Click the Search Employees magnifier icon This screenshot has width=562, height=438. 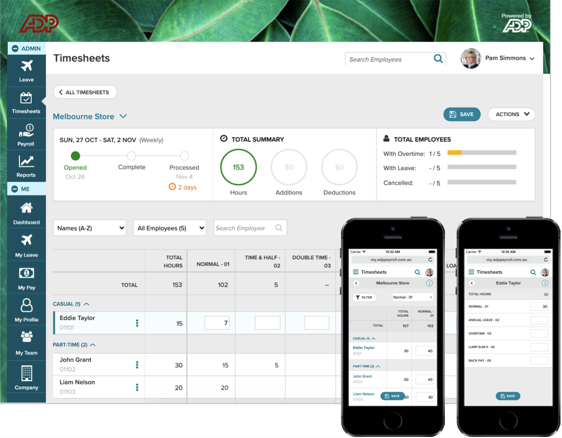[438, 59]
